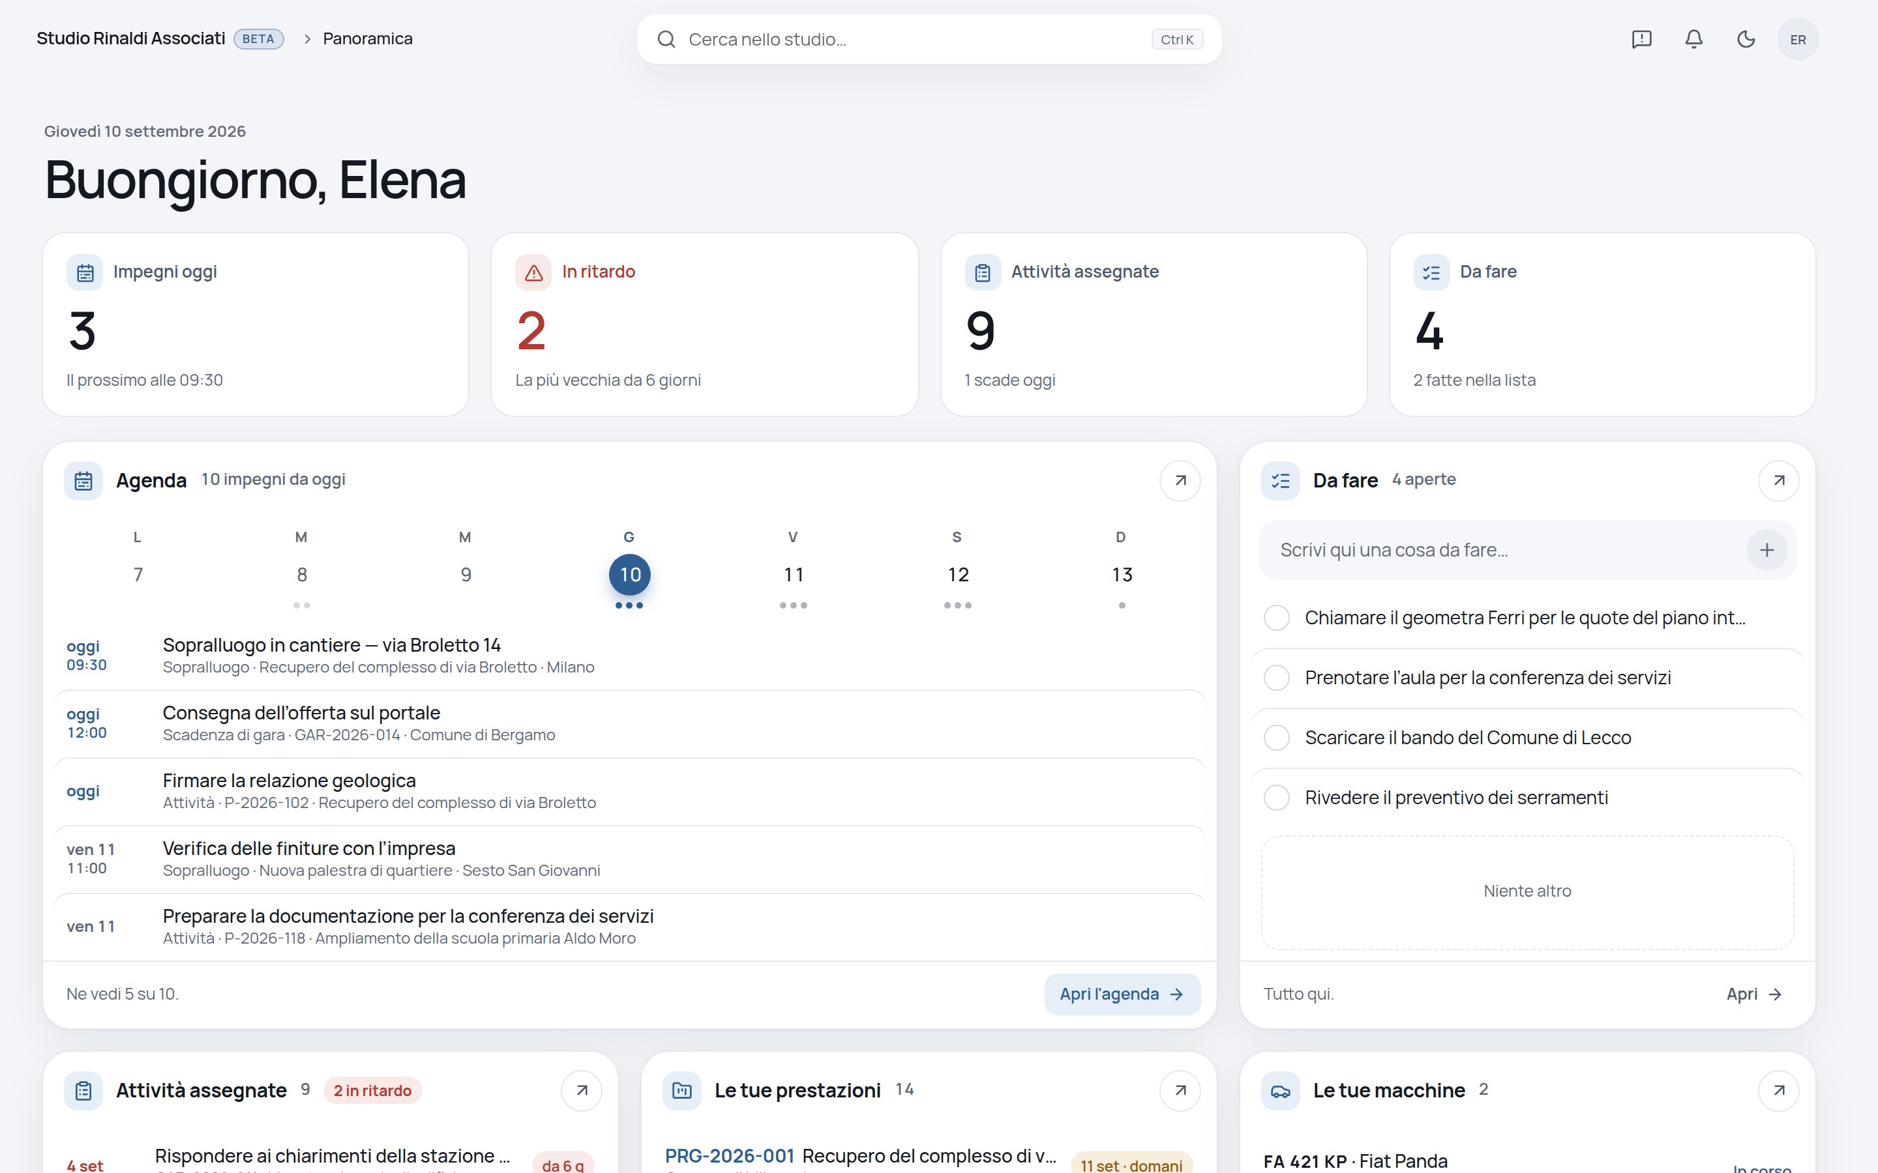The height and width of the screenshot is (1173, 1878).
Task: Open the feedback message icon
Action: click(1641, 40)
